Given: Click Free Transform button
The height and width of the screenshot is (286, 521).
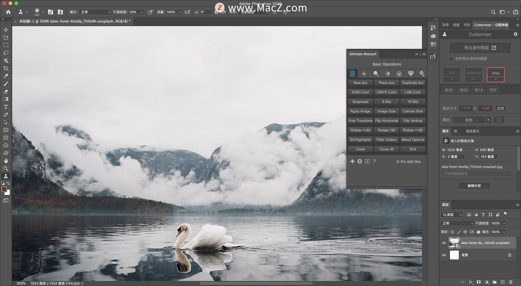Looking at the screenshot, I should tap(360, 121).
